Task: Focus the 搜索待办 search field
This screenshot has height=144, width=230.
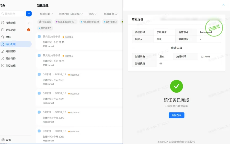Action: 12,14
